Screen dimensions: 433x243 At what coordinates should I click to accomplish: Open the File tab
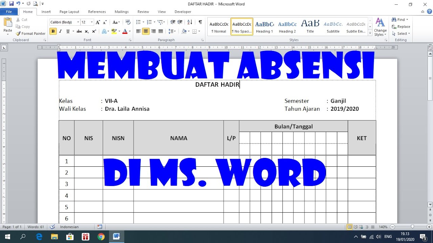click(9, 11)
